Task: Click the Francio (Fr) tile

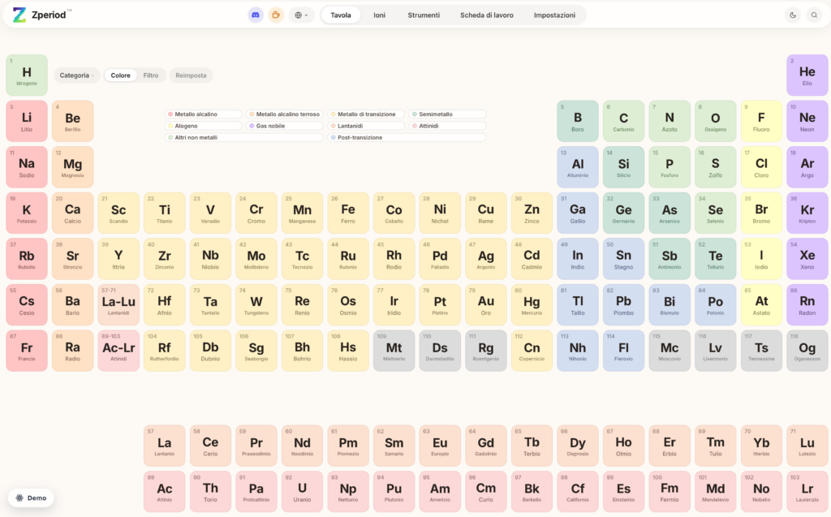Action: tap(27, 351)
